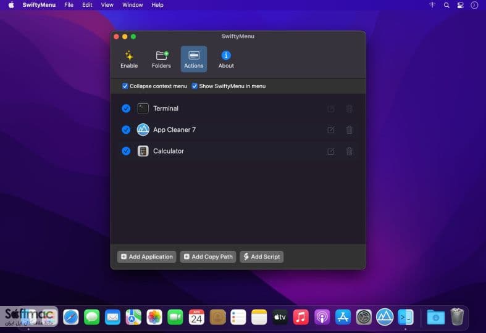Open SwiftyMenu terminal-style icon in Dock
The height and width of the screenshot is (333, 486).
pos(406,317)
